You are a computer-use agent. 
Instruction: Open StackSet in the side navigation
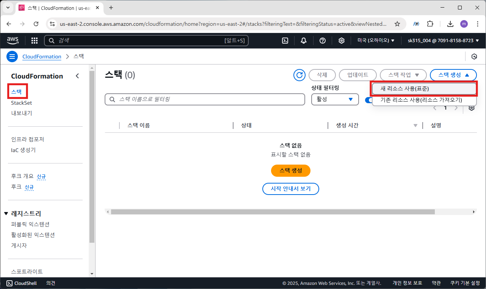pyautogui.click(x=22, y=103)
